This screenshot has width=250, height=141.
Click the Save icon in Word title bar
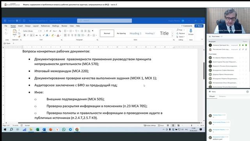coord(24,21)
